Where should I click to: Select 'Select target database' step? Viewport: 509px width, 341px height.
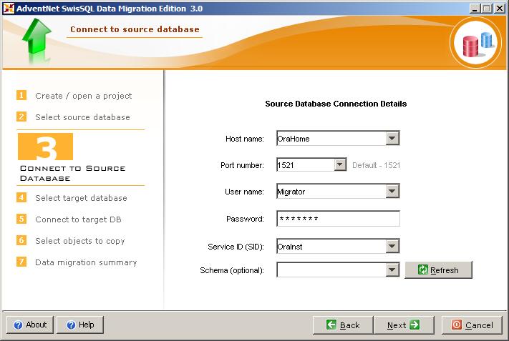pyautogui.click(x=81, y=198)
